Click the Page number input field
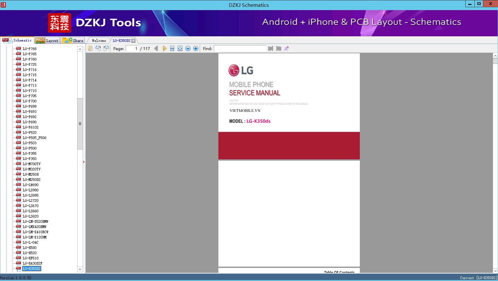498x281 pixels. click(132, 48)
